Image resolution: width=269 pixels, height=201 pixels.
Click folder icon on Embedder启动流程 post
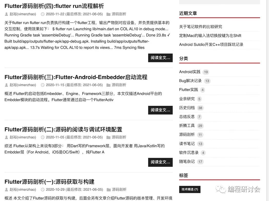coord(108,85)
